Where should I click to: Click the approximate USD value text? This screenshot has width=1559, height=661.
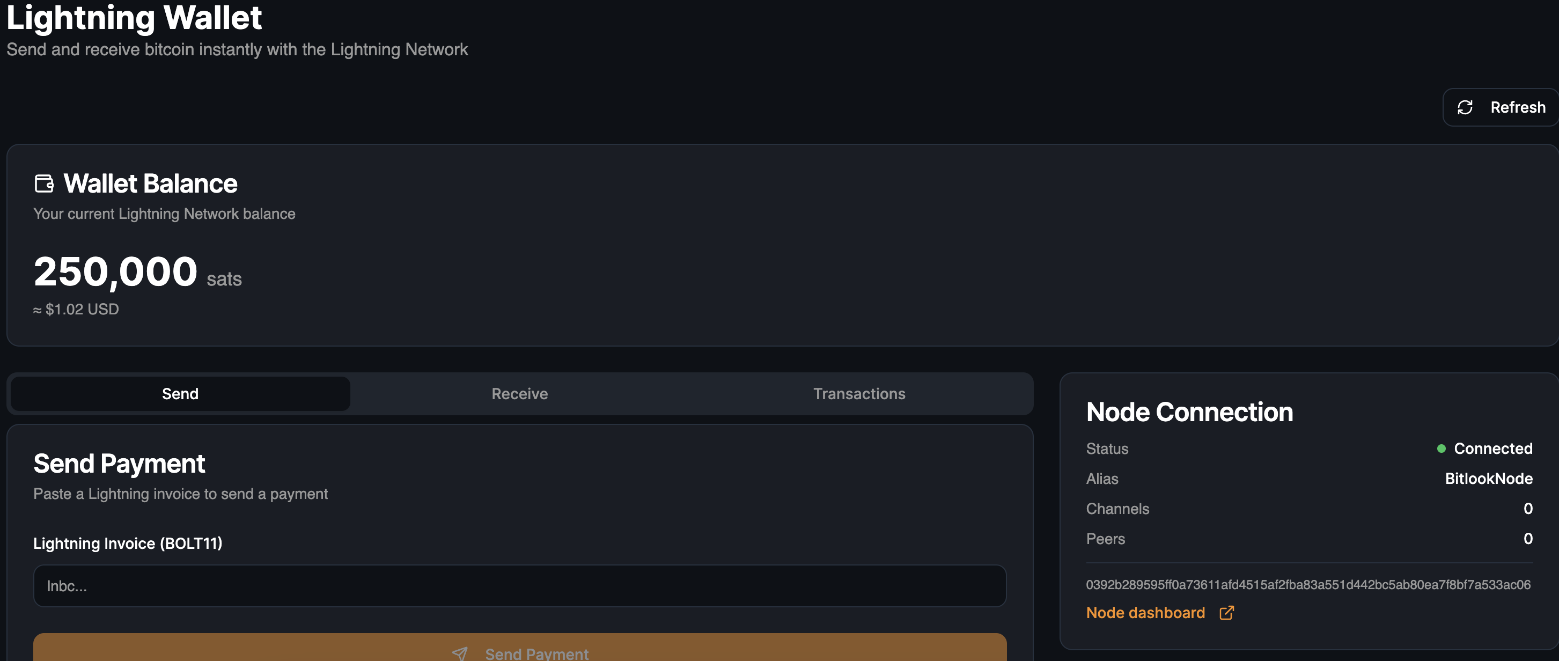76,310
